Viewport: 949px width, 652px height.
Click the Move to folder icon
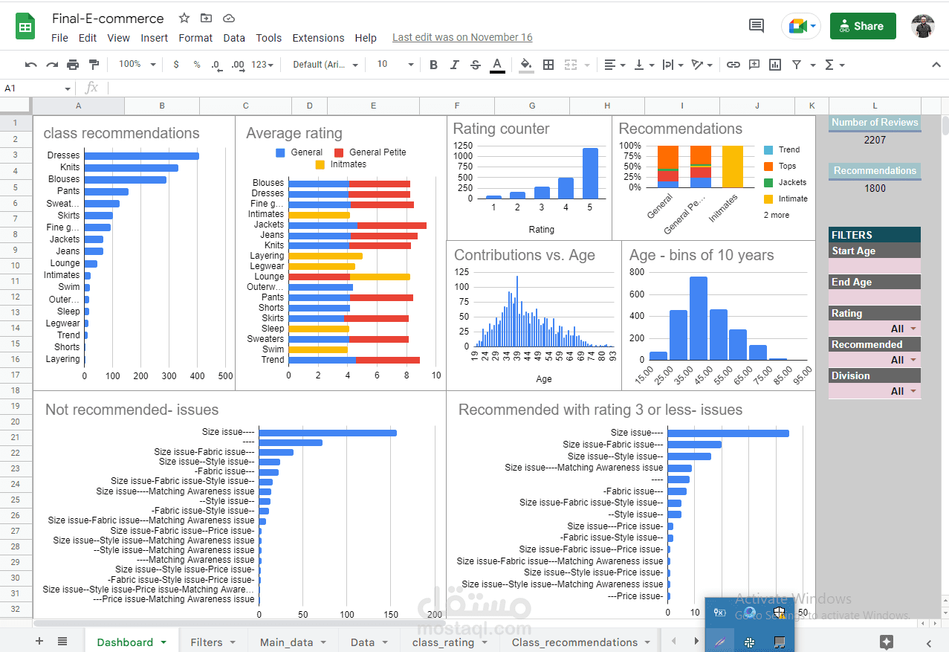coord(206,18)
